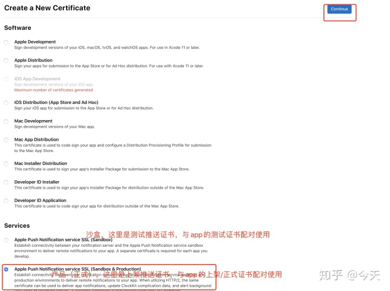Select the APNs SSL (Sandbox & Production) radio
Screen dimensions: 390x291
tap(6, 269)
